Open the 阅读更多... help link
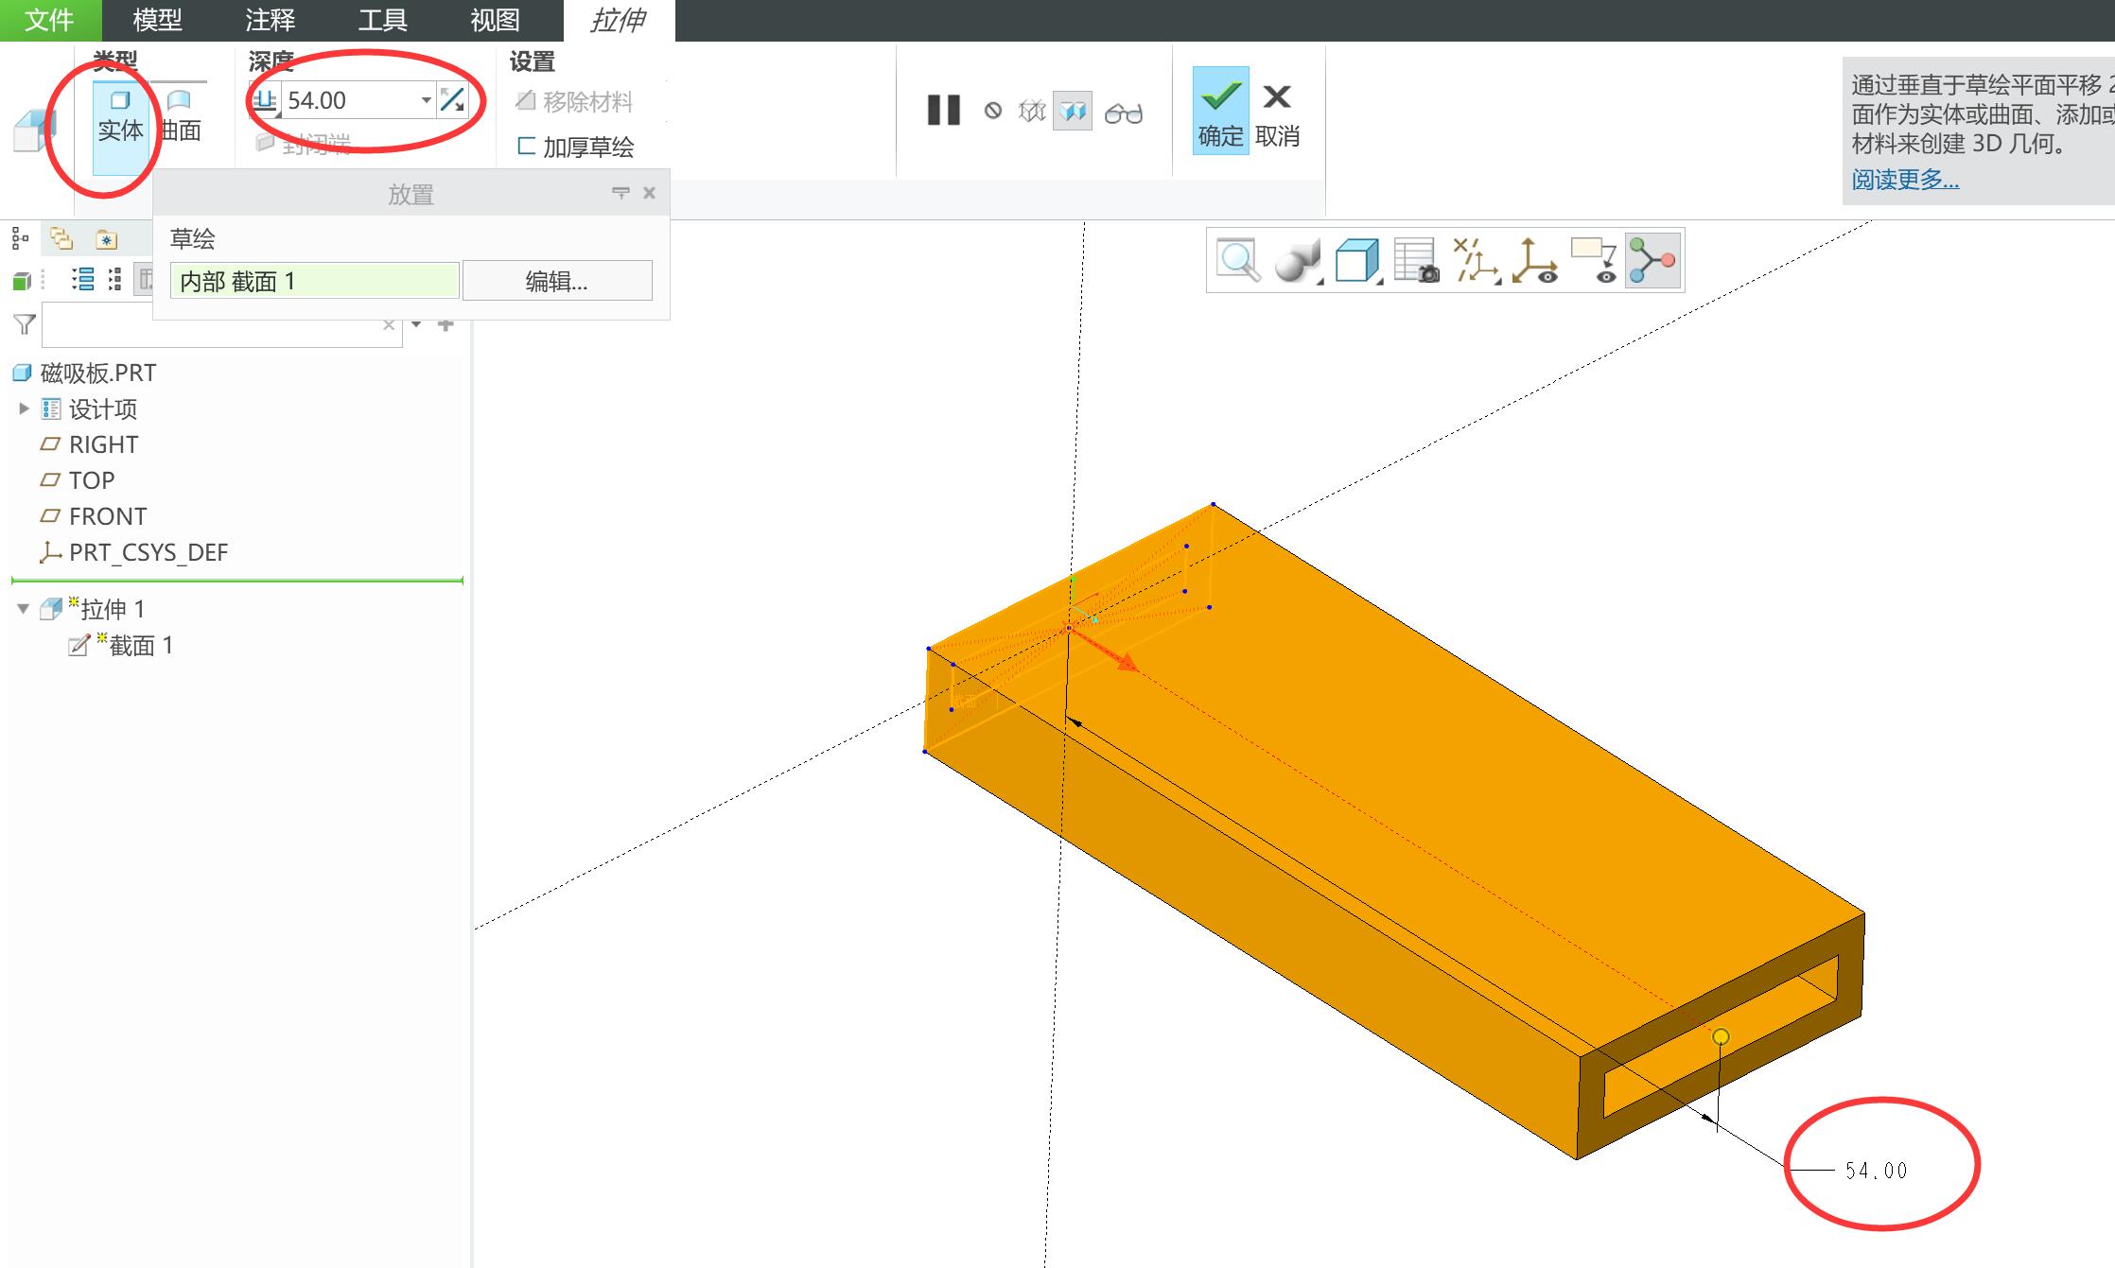The image size is (2115, 1268). pos(1905,179)
